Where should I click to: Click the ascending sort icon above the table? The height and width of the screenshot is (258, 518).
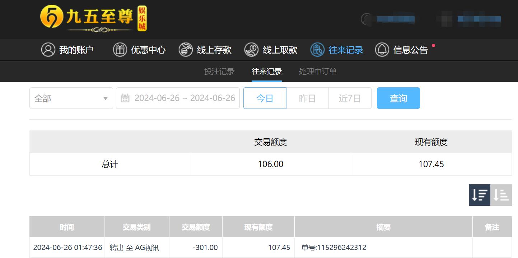(x=501, y=195)
